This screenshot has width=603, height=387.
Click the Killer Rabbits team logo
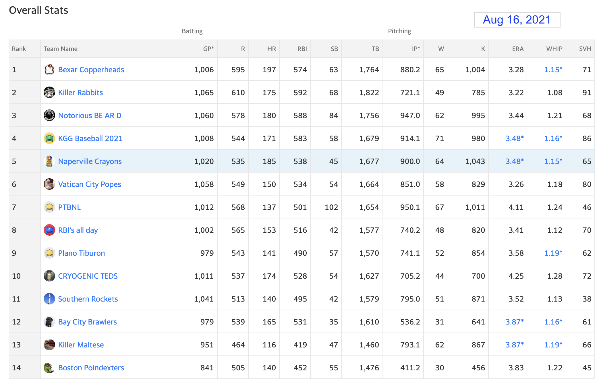pyautogui.click(x=49, y=92)
